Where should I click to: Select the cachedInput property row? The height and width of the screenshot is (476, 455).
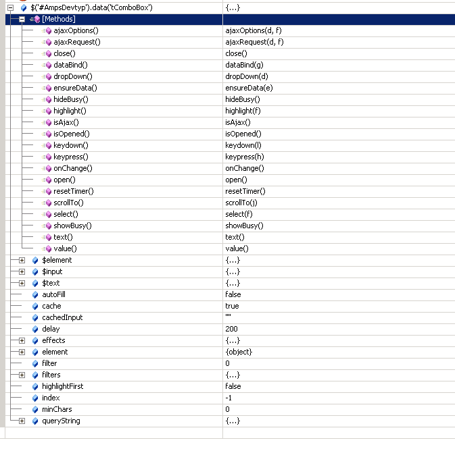230,317
